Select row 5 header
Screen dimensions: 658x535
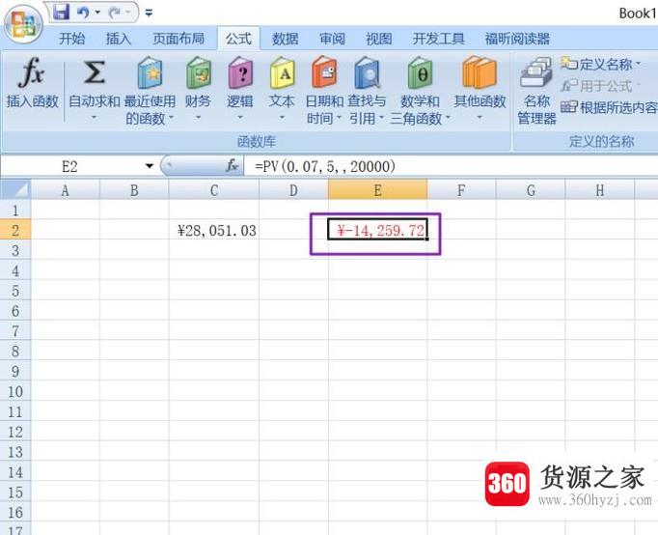click(15, 291)
